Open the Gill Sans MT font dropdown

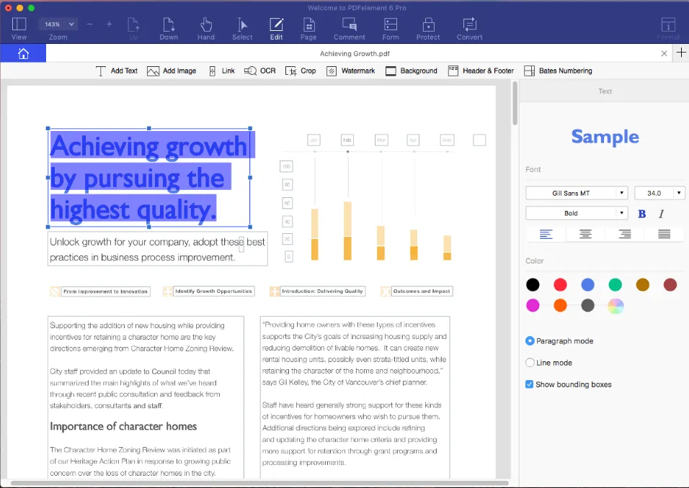coord(577,193)
